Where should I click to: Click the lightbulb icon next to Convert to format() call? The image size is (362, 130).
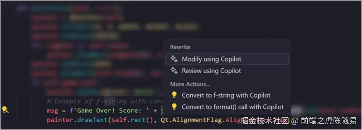174,107
